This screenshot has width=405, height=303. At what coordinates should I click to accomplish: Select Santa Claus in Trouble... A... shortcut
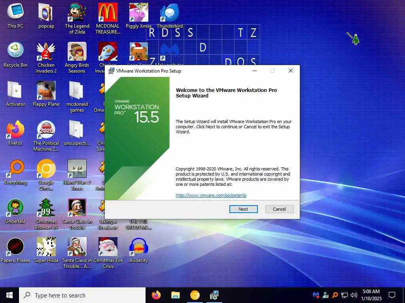coord(77,254)
